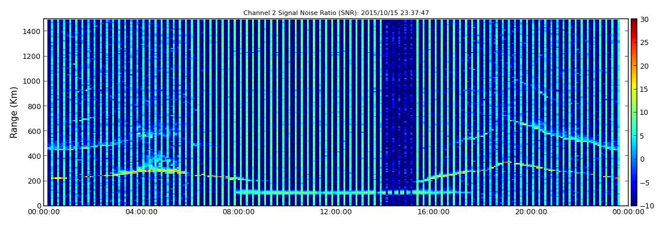
Task: Click colorbar value 30
Action: pyautogui.click(x=645, y=20)
